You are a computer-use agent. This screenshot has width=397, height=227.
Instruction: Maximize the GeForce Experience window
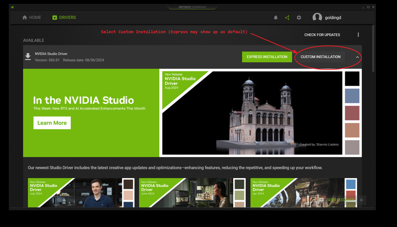coord(368,7)
